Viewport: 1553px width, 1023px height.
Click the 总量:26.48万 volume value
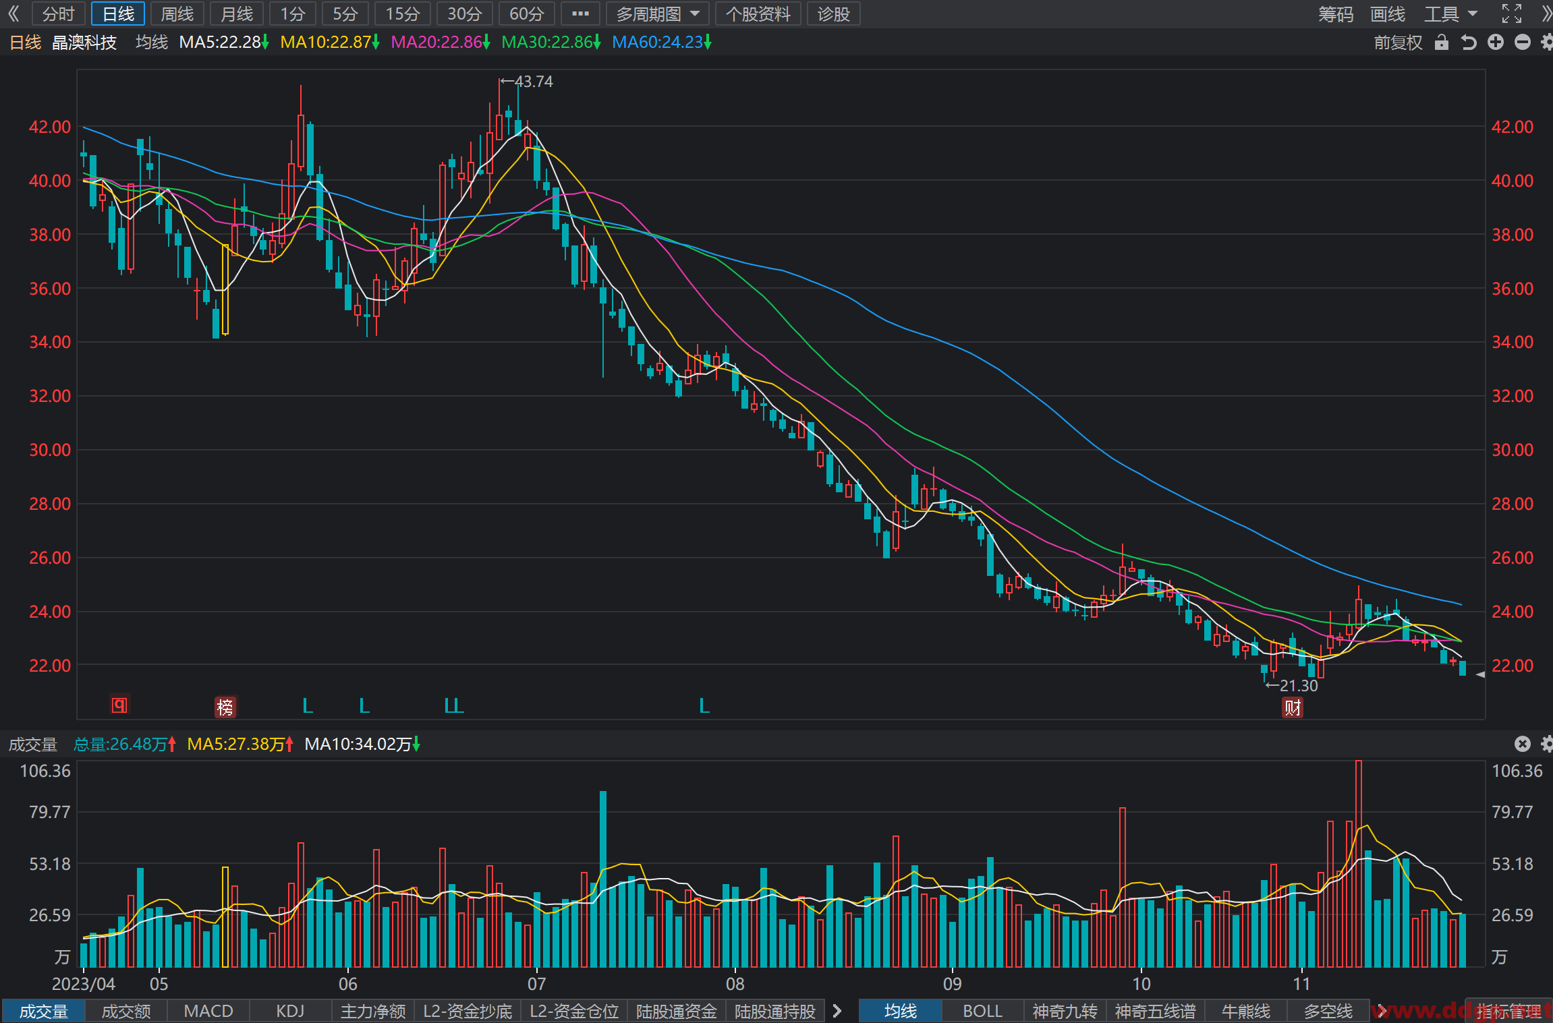point(125,744)
